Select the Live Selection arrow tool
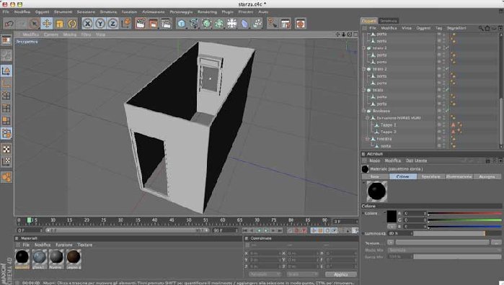Image resolution: width=504 pixels, height=285 pixels. [34, 24]
